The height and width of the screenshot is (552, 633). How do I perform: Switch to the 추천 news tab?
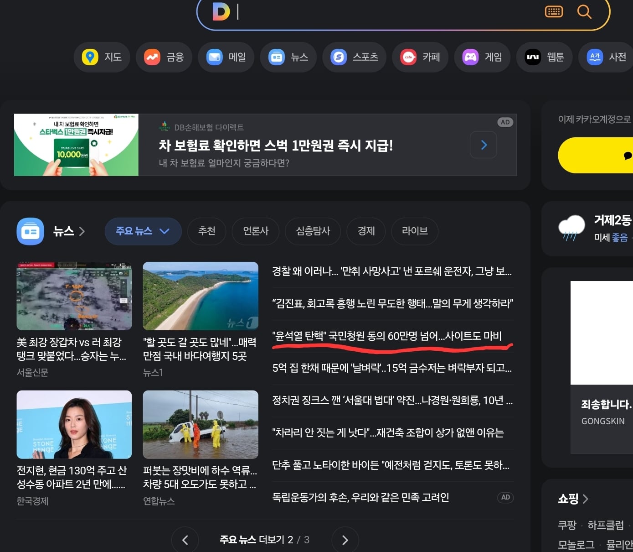tap(206, 231)
